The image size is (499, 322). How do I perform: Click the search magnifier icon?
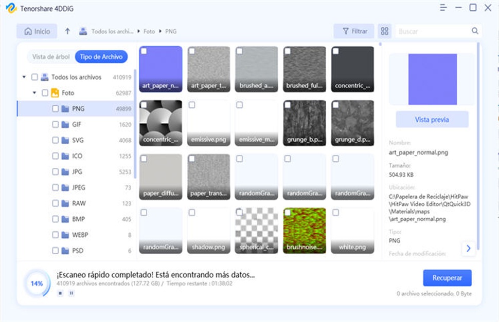pyautogui.click(x=475, y=31)
